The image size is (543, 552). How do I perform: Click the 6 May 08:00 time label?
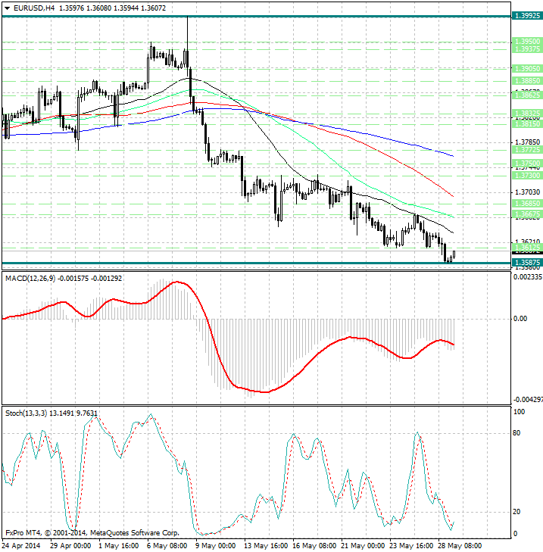(x=167, y=546)
